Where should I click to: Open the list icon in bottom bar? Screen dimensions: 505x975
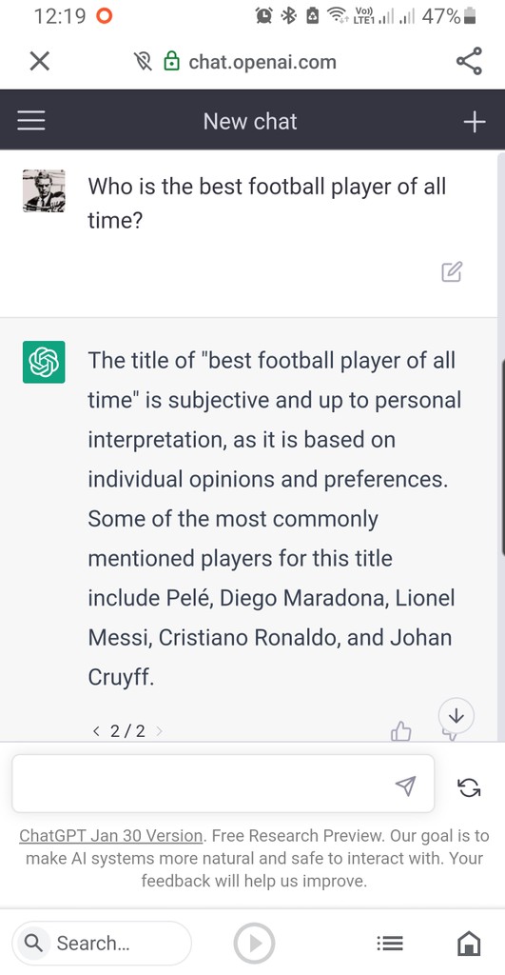390,944
